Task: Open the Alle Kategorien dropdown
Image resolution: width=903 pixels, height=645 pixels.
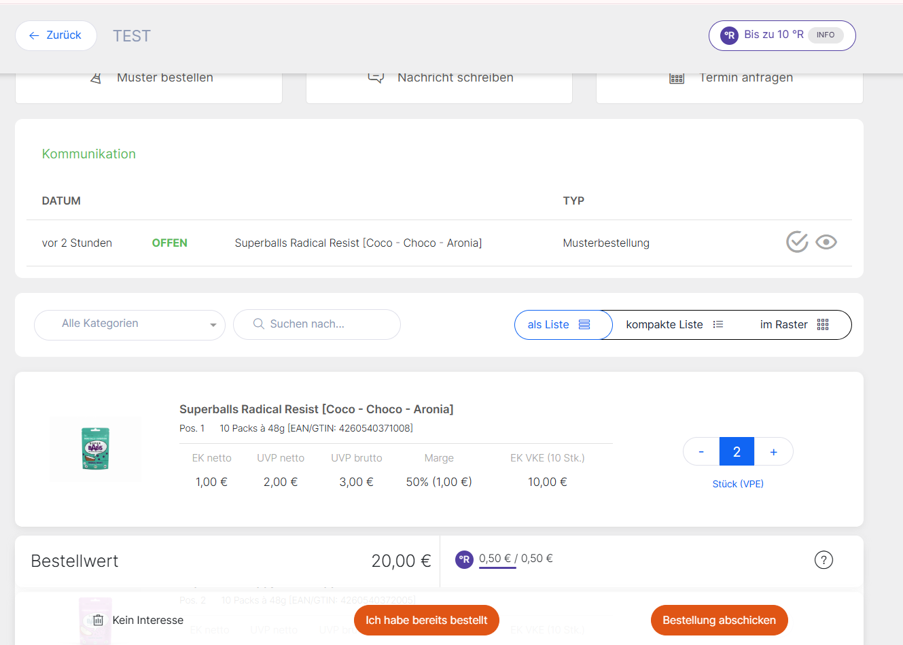Action: (129, 324)
